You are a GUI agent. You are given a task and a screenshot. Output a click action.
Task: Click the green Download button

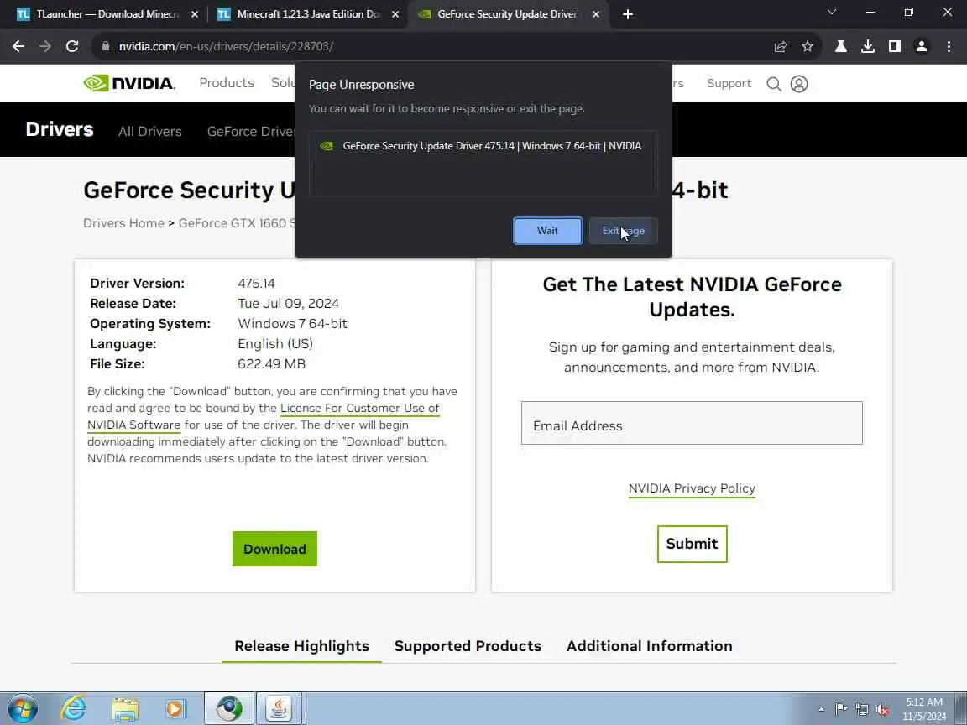[x=274, y=549]
